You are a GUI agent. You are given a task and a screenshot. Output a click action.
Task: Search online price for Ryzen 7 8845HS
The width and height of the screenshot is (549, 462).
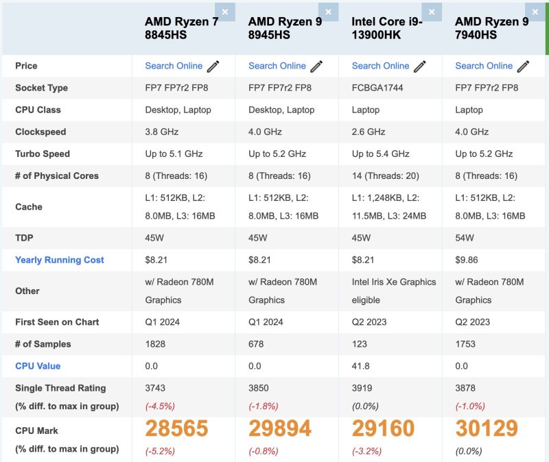(x=174, y=66)
